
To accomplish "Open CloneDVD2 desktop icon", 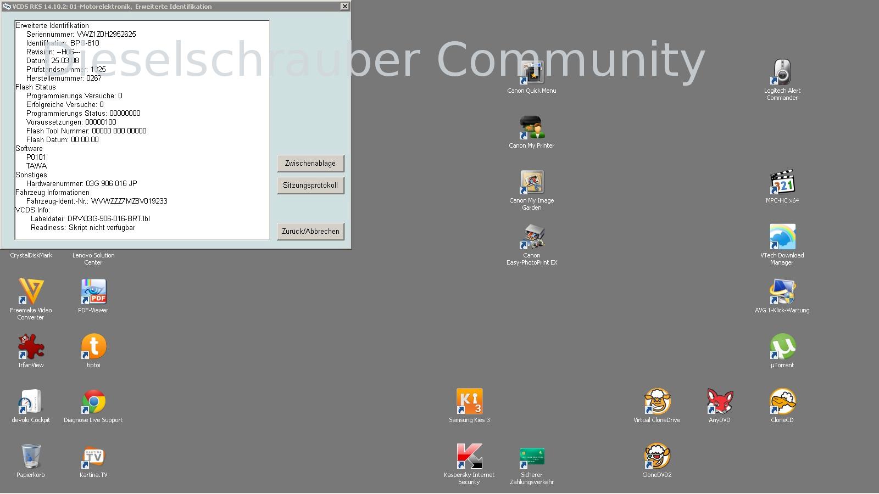I will pos(657,457).
